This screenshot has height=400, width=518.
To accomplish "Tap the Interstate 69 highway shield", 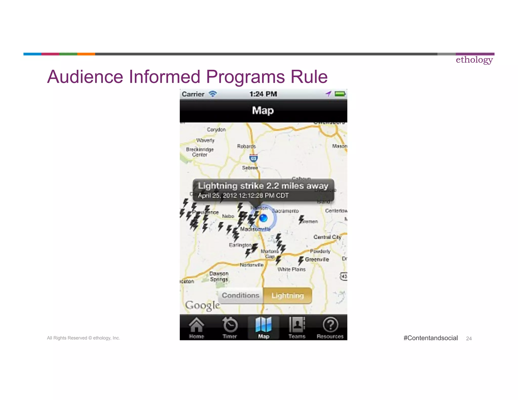I will pos(253,158).
